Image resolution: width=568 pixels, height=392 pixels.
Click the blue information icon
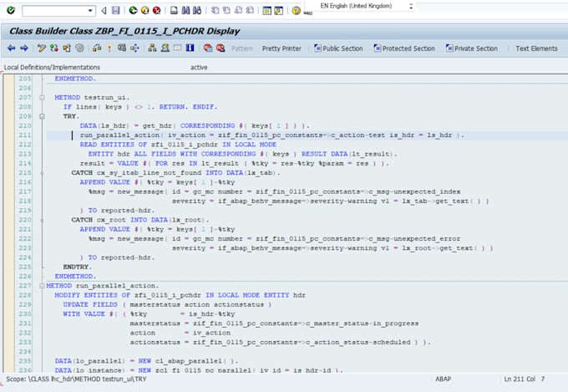(x=190, y=48)
